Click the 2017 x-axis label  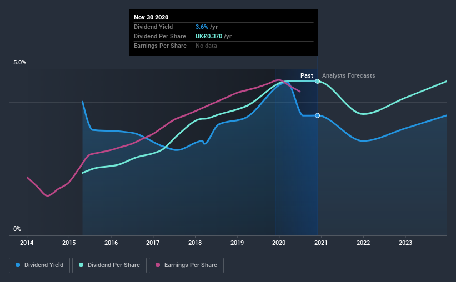coord(153,243)
